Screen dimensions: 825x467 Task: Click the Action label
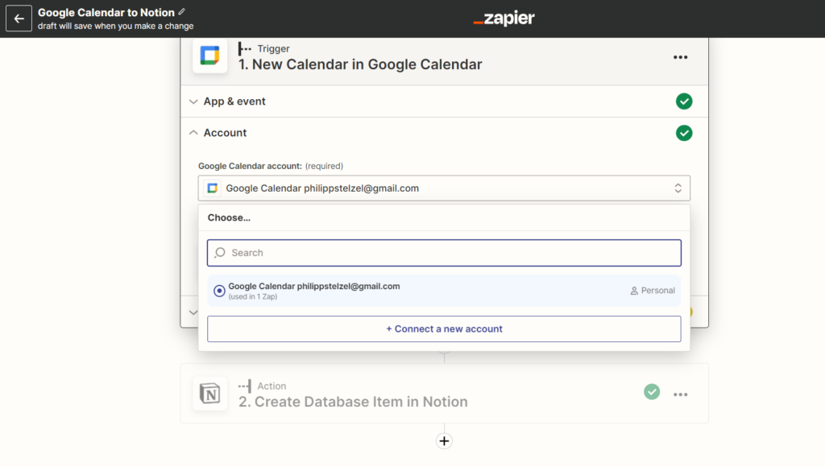tap(272, 386)
